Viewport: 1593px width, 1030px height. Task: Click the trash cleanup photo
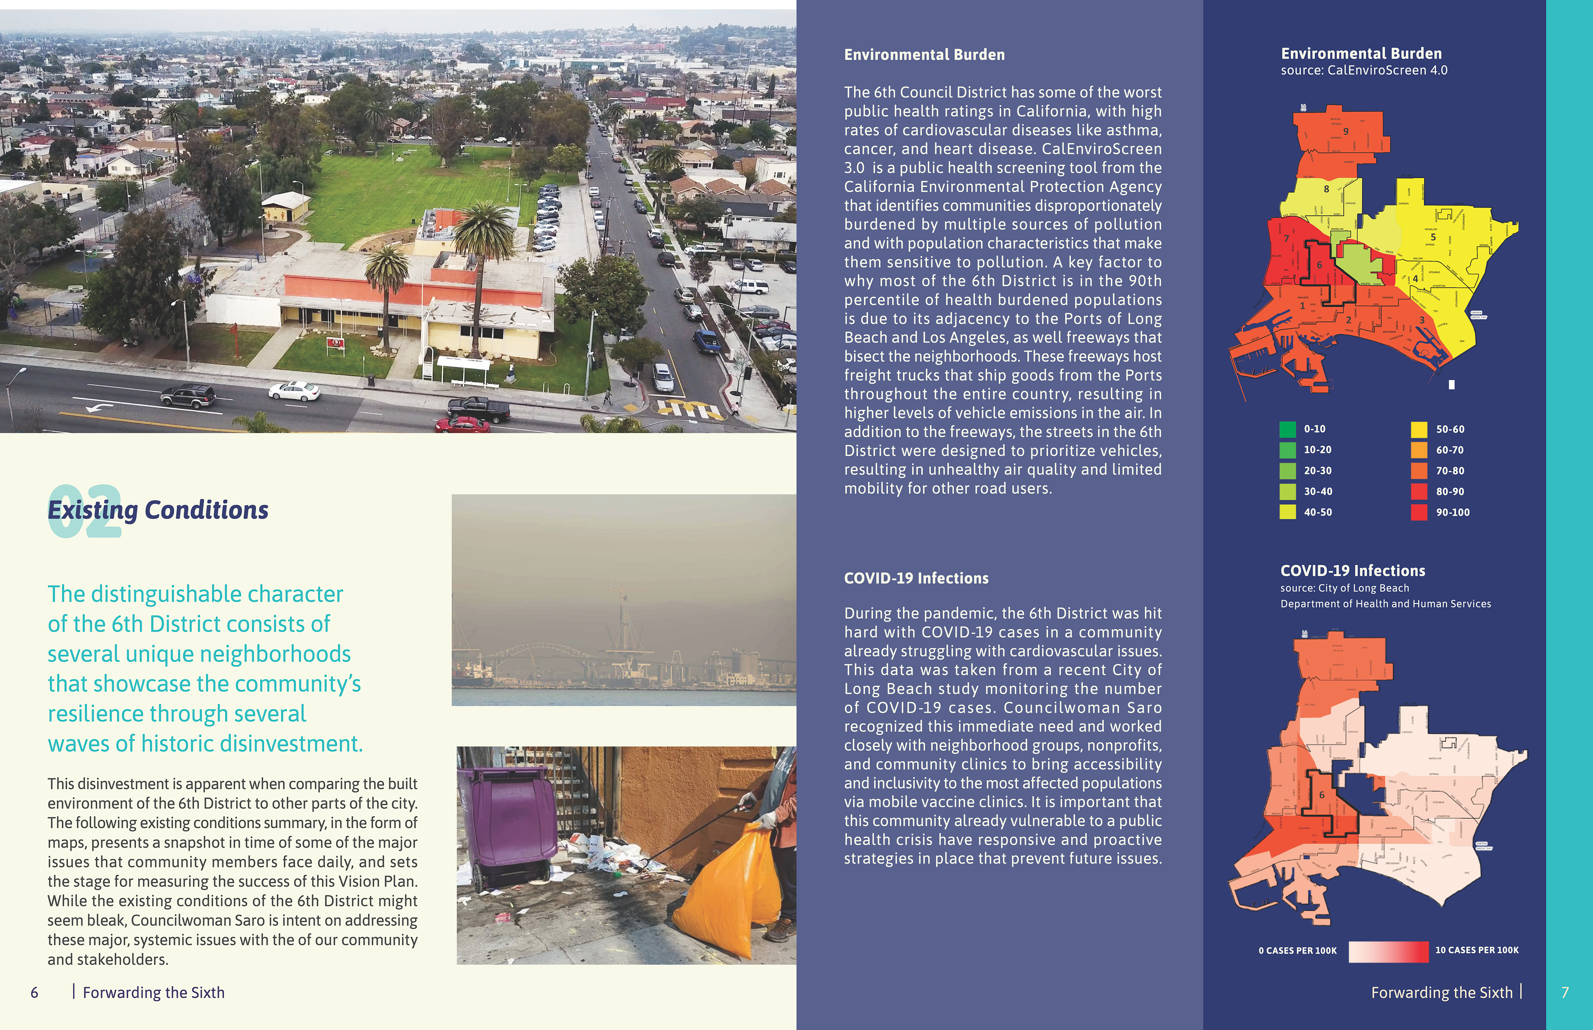pyautogui.click(x=626, y=856)
